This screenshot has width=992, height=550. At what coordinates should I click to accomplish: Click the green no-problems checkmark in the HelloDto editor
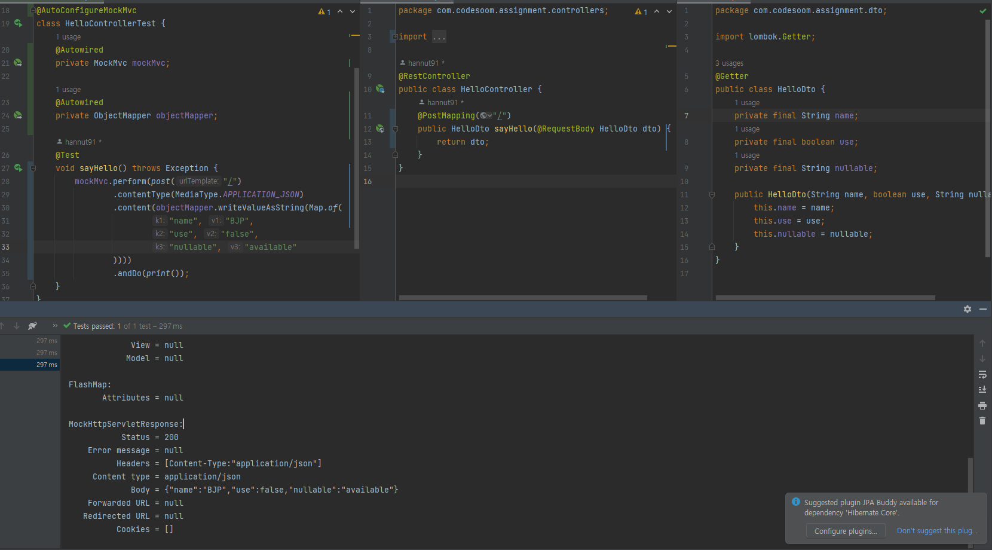pos(983,11)
